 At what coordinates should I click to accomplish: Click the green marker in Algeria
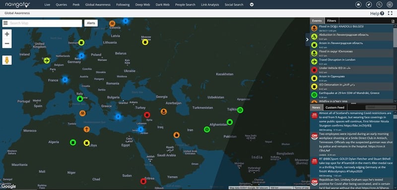(x=73, y=142)
